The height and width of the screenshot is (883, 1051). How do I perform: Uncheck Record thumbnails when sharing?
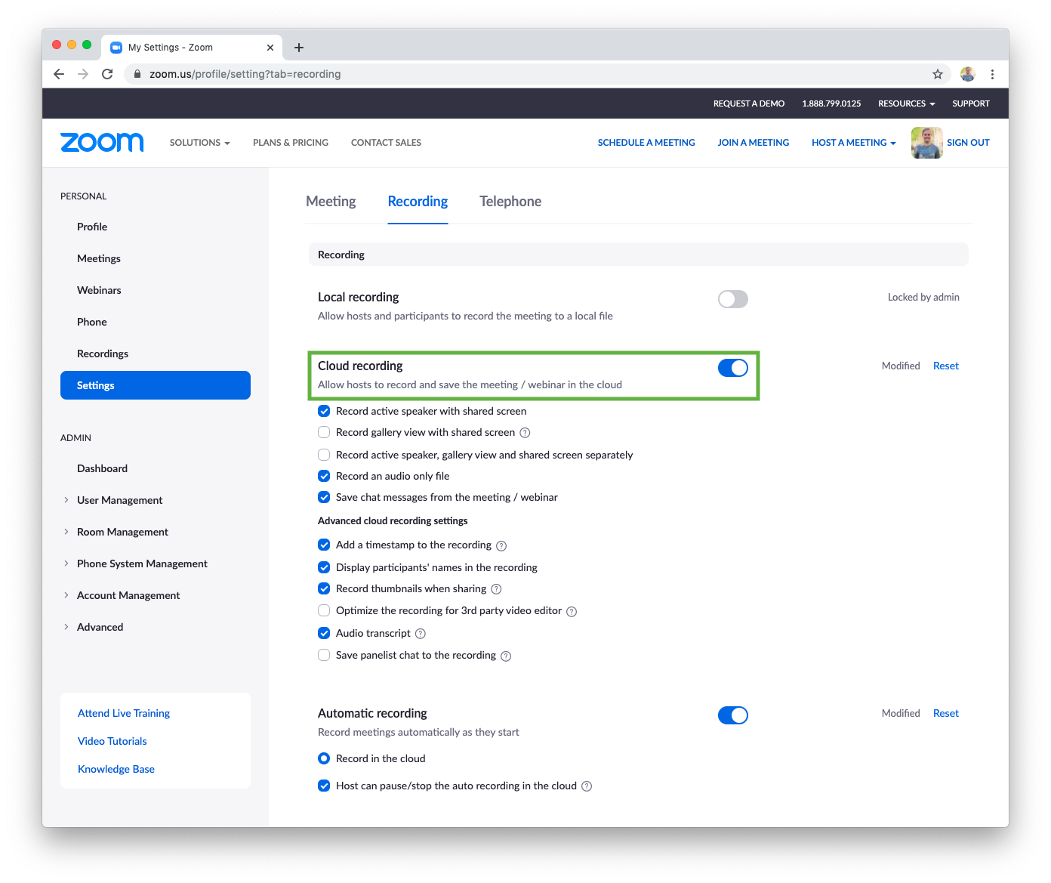pyautogui.click(x=324, y=588)
